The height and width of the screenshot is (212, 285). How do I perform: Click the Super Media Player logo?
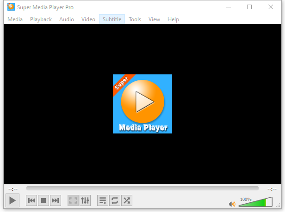[142, 104]
